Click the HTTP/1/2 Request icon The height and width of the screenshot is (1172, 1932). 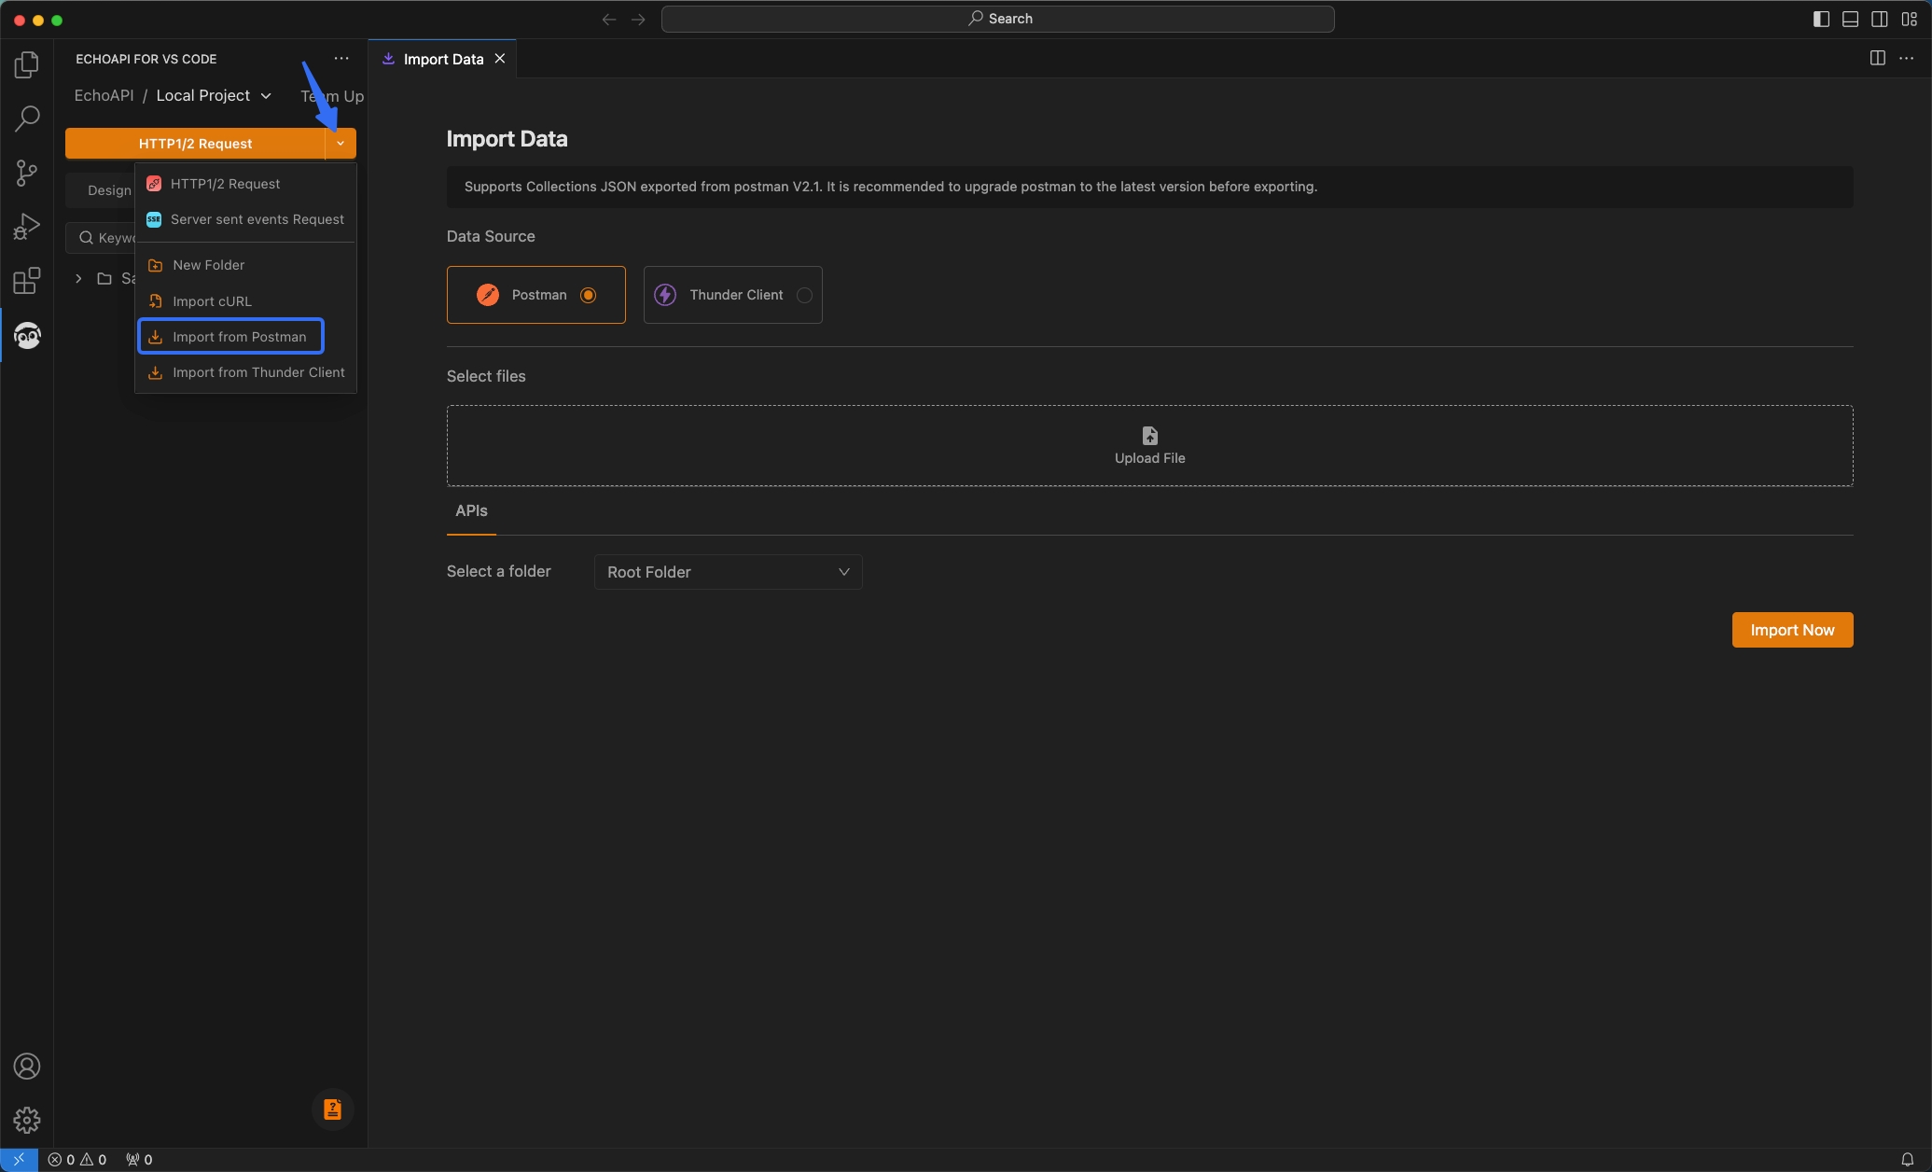(153, 182)
